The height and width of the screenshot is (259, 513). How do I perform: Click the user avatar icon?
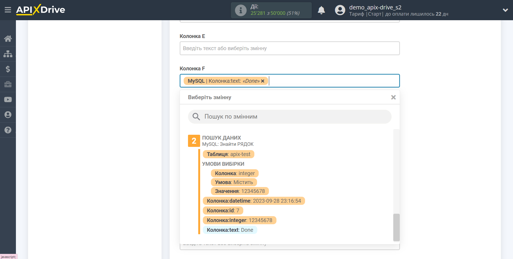pos(340,10)
